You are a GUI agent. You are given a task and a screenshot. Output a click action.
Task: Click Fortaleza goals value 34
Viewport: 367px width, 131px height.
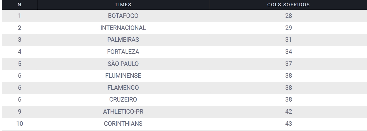289,52
